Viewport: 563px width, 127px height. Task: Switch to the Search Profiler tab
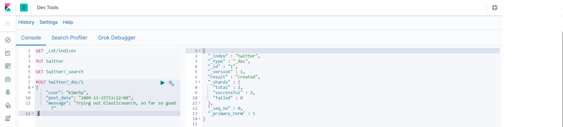69,38
